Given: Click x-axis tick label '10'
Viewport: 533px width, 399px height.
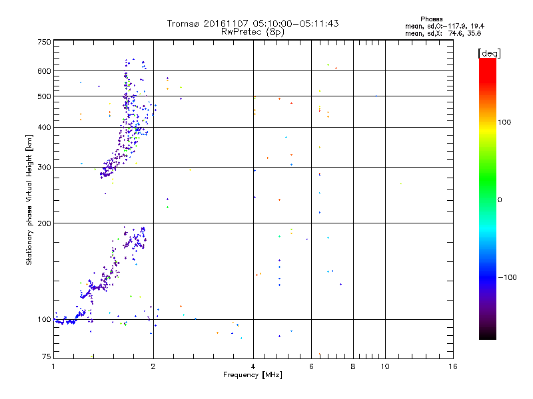Looking at the screenshot, I should (385, 366).
